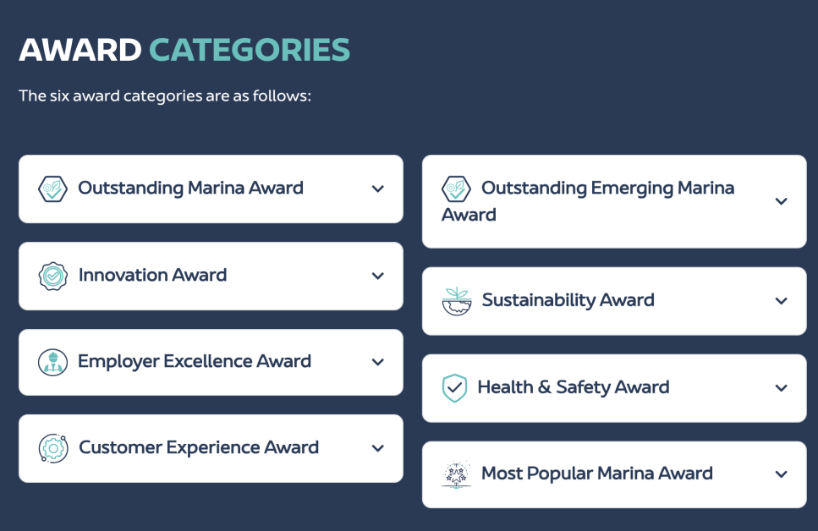Click the Customer Experience gear icon

[x=52, y=448]
